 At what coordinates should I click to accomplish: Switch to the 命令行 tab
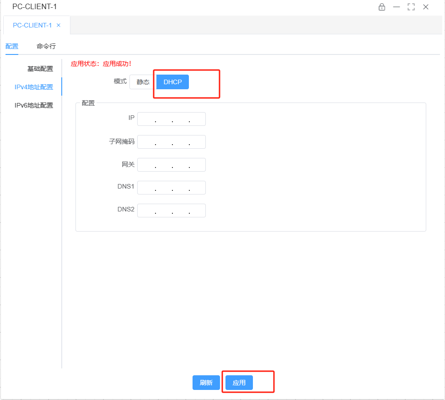[x=46, y=46]
